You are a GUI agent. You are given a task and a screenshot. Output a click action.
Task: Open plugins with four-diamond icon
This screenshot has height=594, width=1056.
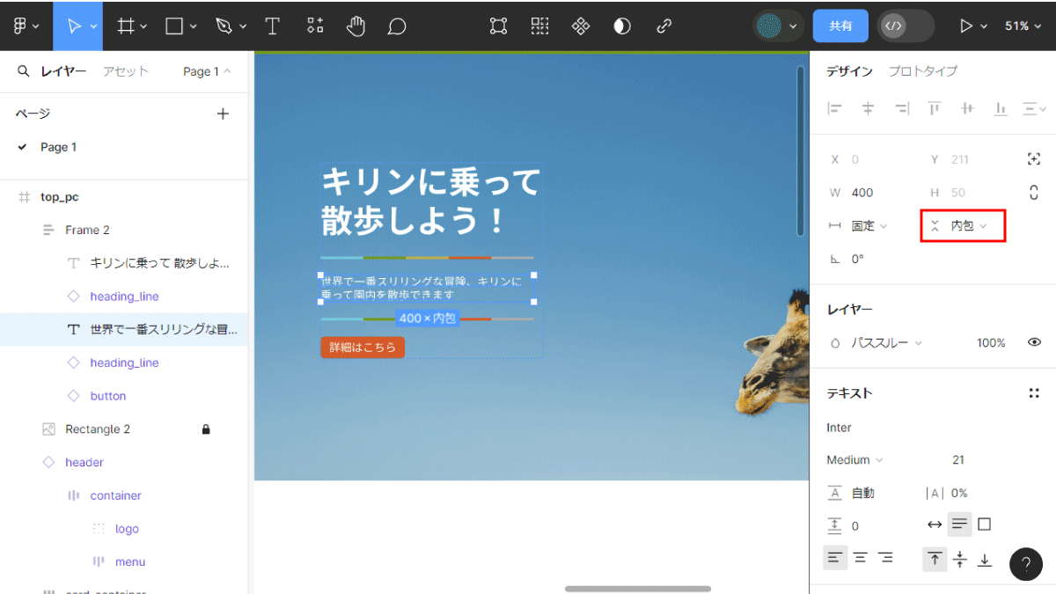[581, 26]
